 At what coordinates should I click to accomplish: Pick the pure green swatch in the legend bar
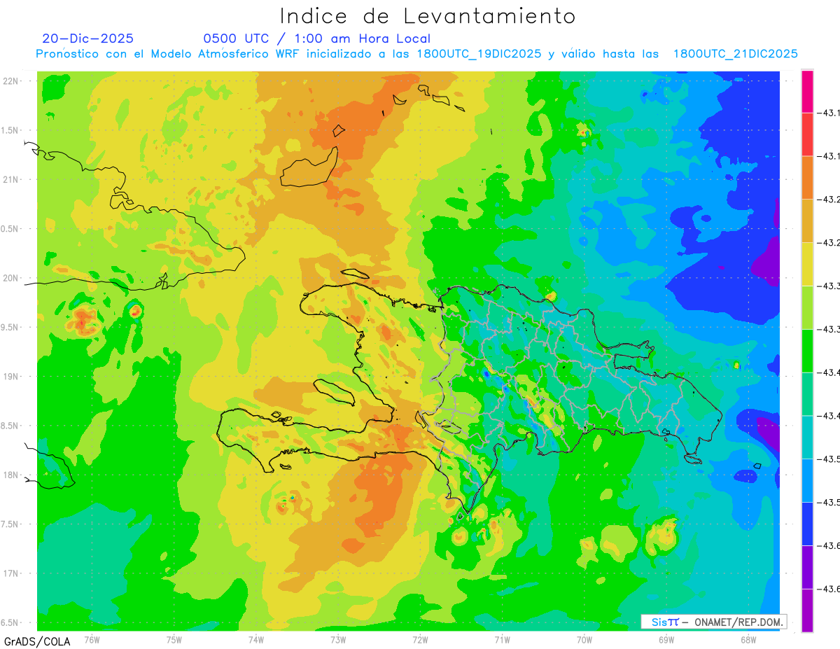pyautogui.click(x=807, y=351)
